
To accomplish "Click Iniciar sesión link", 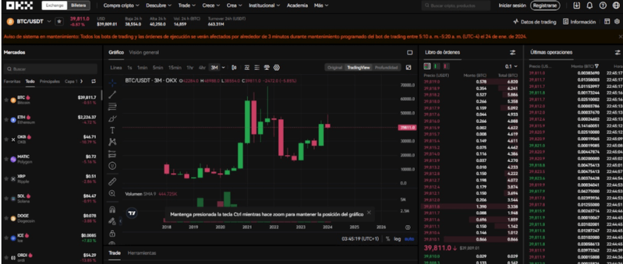I will pos(512,5).
